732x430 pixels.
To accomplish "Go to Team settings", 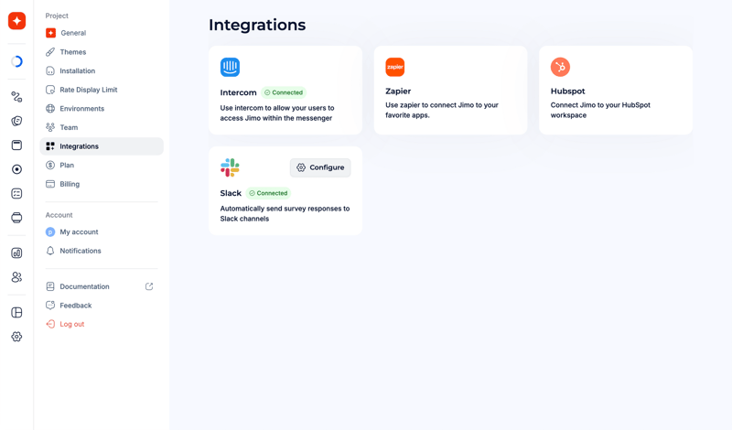I will coord(102,127).
